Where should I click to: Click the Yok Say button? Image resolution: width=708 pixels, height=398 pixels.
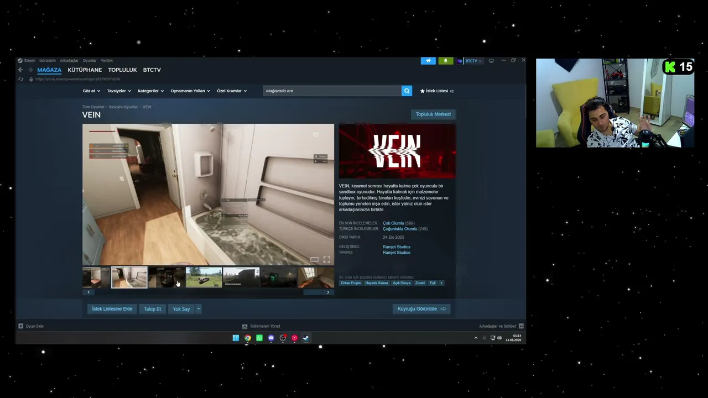click(x=181, y=309)
